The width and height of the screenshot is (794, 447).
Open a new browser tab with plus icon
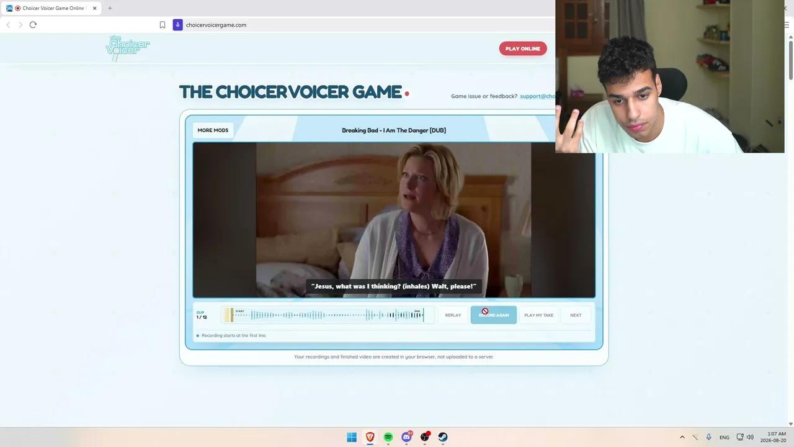(x=110, y=8)
